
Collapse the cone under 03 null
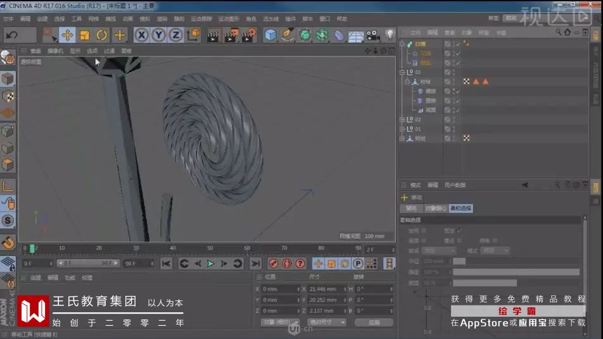pos(407,82)
